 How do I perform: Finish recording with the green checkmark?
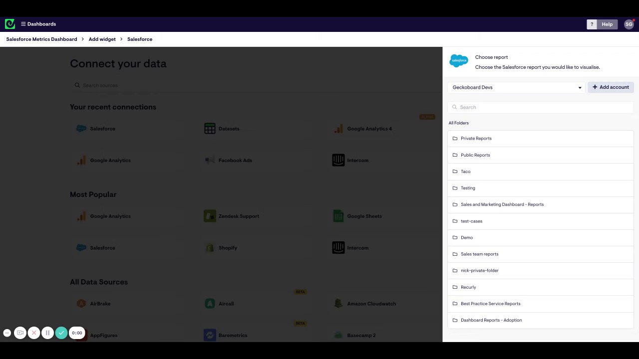tap(61, 333)
